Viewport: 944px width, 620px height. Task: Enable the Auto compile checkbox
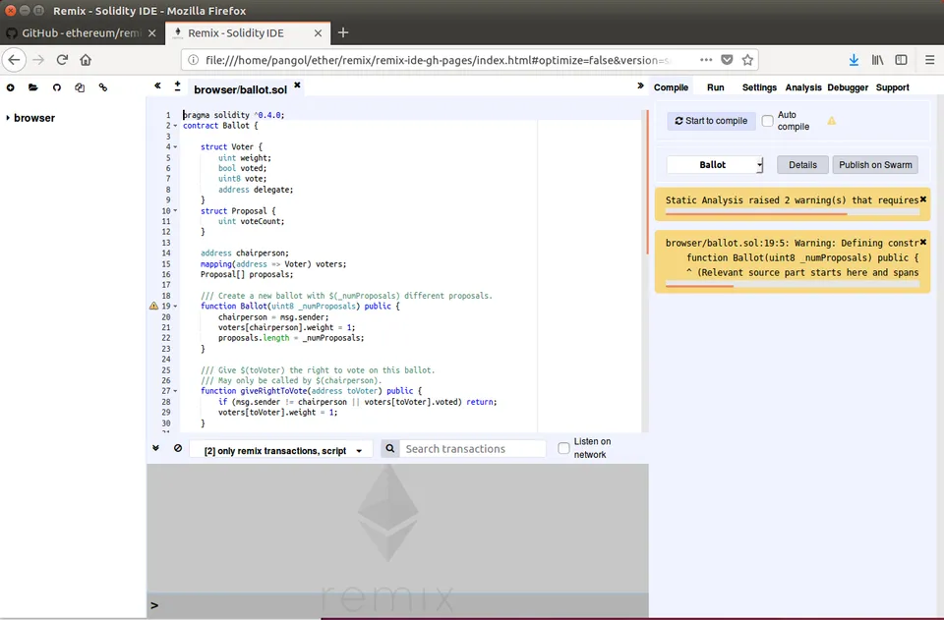[768, 121]
